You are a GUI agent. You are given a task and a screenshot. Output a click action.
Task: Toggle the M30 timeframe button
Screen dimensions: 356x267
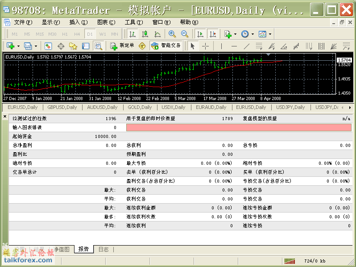pos(52,34)
